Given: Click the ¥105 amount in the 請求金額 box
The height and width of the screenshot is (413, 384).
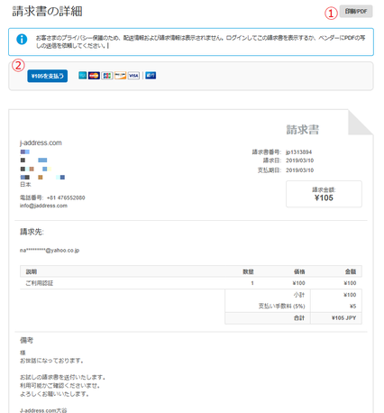Looking at the screenshot, I should pos(324,197).
